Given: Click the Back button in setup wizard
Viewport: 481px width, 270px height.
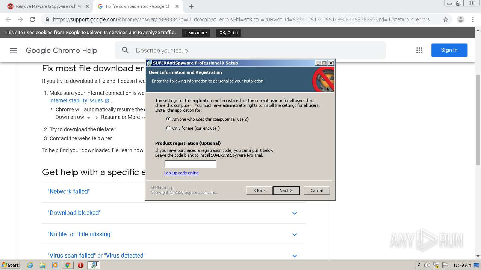Looking at the screenshot, I should [x=259, y=190].
